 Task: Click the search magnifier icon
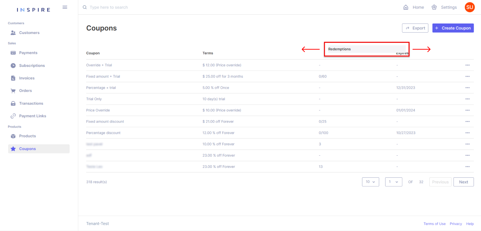click(85, 7)
